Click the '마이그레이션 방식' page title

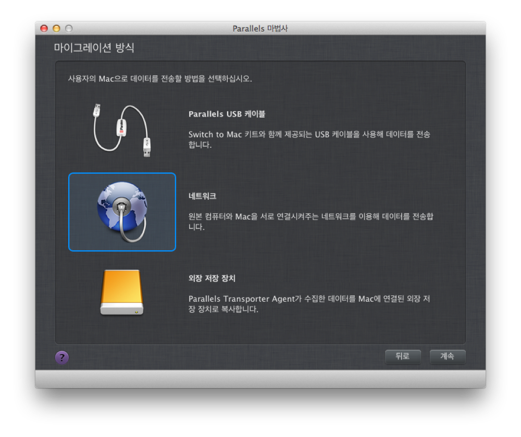[x=94, y=48]
